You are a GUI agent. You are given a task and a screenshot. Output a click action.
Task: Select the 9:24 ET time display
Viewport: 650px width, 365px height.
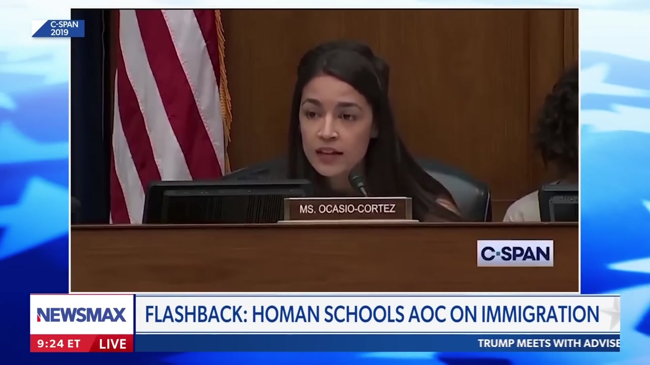pos(59,344)
